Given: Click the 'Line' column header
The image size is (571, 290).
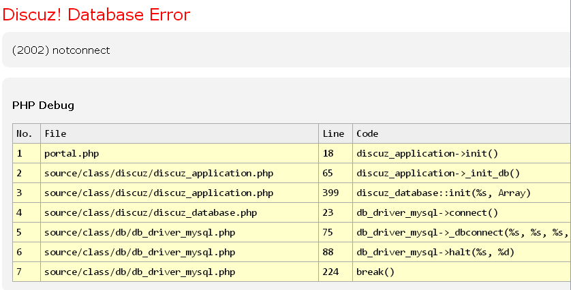Looking at the screenshot, I should [x=335, y=133].
